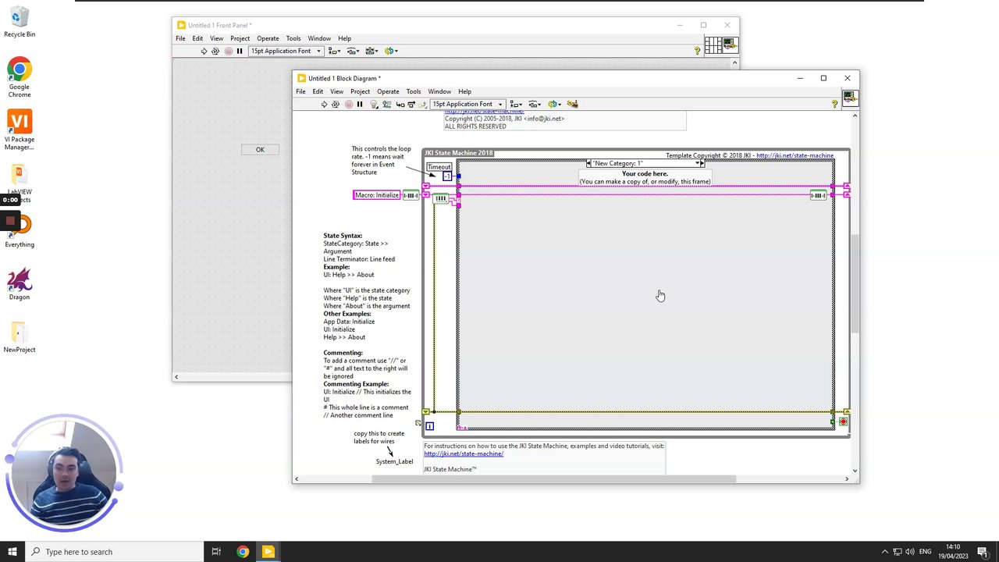Select next case in case structure selector

point(702,163)
